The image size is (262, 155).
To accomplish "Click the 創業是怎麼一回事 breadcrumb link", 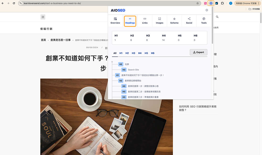I will [x=61, y=40].
